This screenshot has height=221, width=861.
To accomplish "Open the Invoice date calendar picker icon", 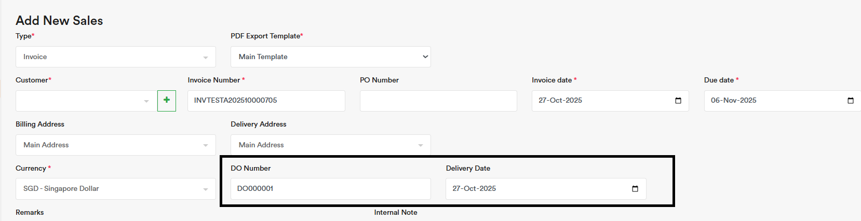I will 678,101.
